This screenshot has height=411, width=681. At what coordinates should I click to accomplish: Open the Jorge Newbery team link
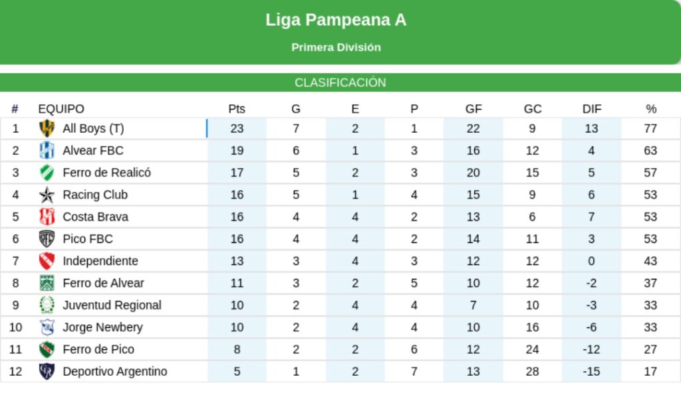pos(102,327)
